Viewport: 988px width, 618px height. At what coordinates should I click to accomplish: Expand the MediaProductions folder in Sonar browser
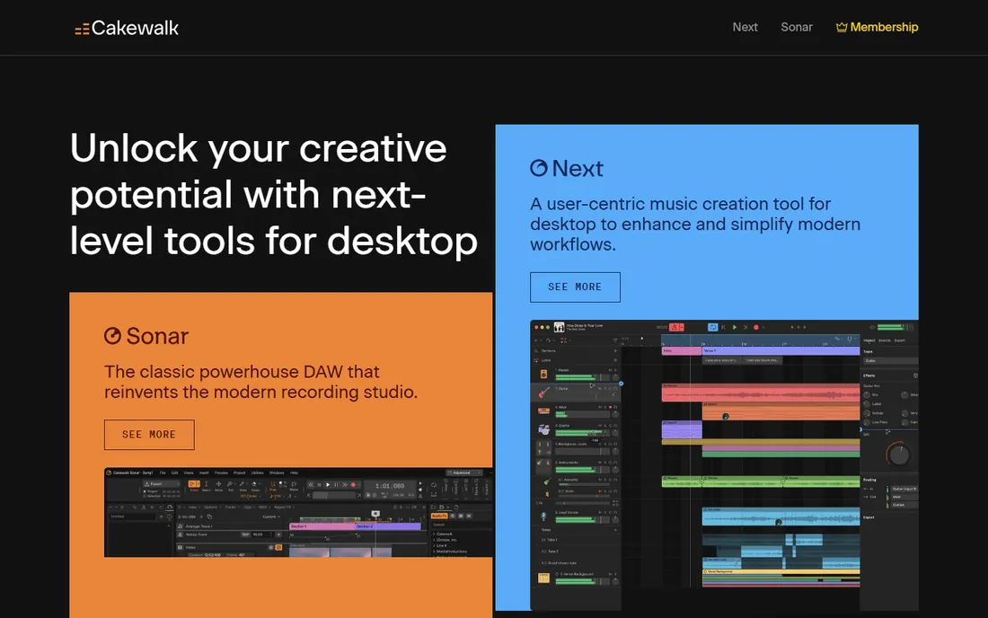[450, 552]
